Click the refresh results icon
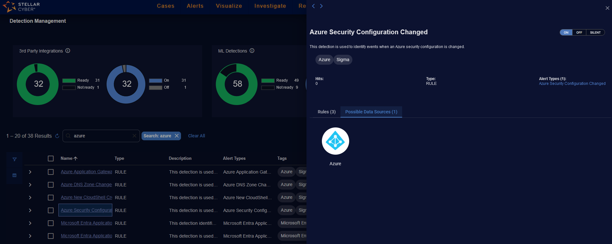Image resolution: width=612 pixels, height=244 pixels. [57, 136]
